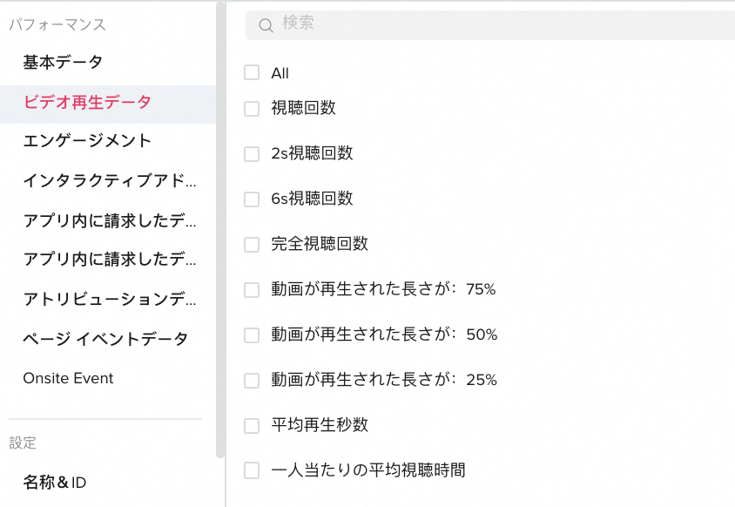The width and height of the screenshot is (735, 507).
Task: Enable the 視聴回数 checkbox
Action: point(252,109)
